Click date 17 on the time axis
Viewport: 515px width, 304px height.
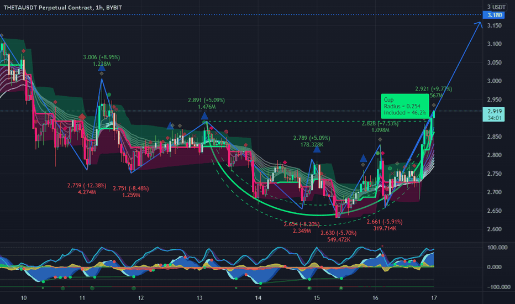pyautogui.click(x=434, y=298)
